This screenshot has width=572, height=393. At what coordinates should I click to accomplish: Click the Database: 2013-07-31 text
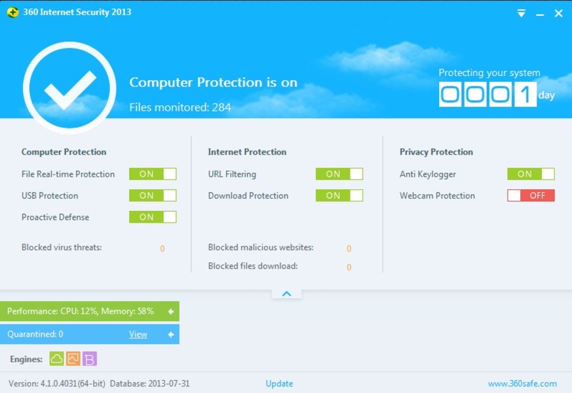click(149, 384)
